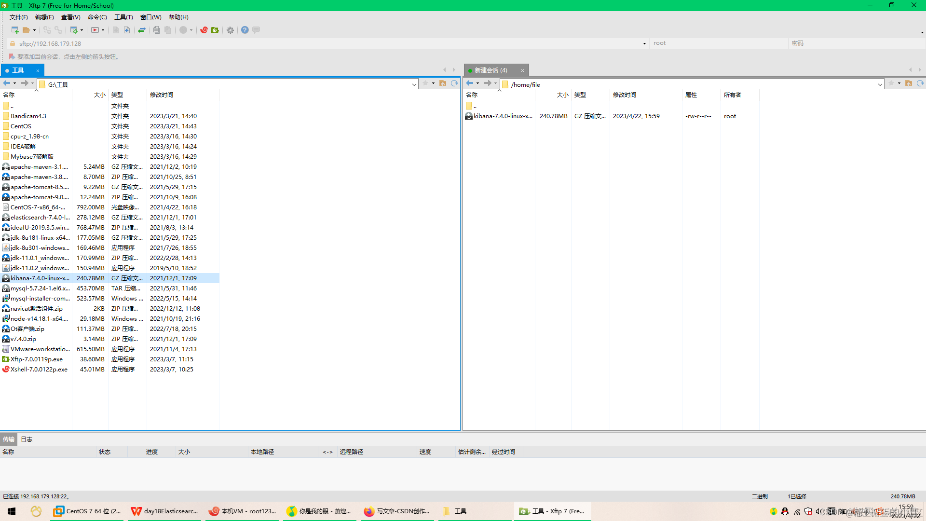This screenshot has width=926, height=521.
Task: Refresh the remote /home/file pane
Action: tap(920, 83)
